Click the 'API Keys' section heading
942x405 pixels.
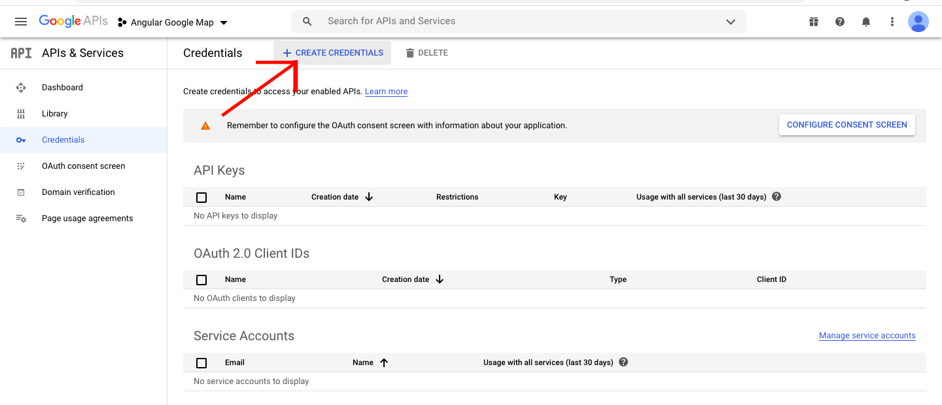(x=219, y=171)
